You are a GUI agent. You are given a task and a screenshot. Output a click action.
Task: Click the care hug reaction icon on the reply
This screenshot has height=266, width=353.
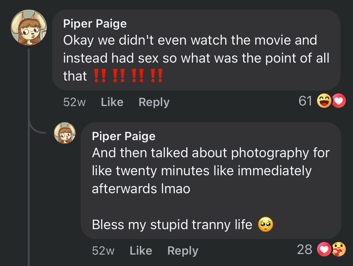pos(339,250)
